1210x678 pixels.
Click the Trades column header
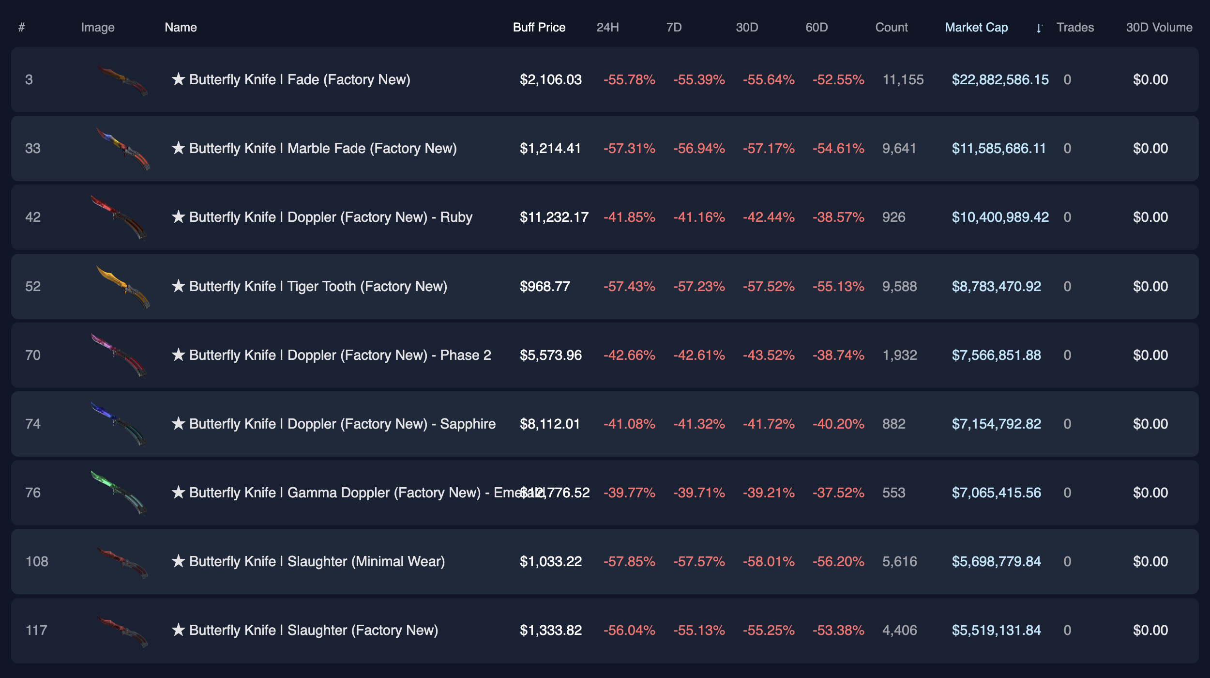click(x=1075, y=28)
